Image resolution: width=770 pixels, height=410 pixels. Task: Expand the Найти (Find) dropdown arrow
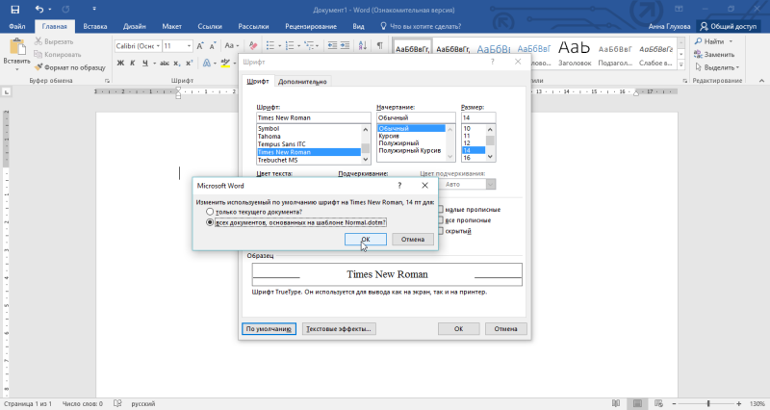pos(733,41)
